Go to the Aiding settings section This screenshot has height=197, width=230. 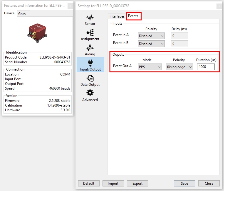click(x=90, y=50)
